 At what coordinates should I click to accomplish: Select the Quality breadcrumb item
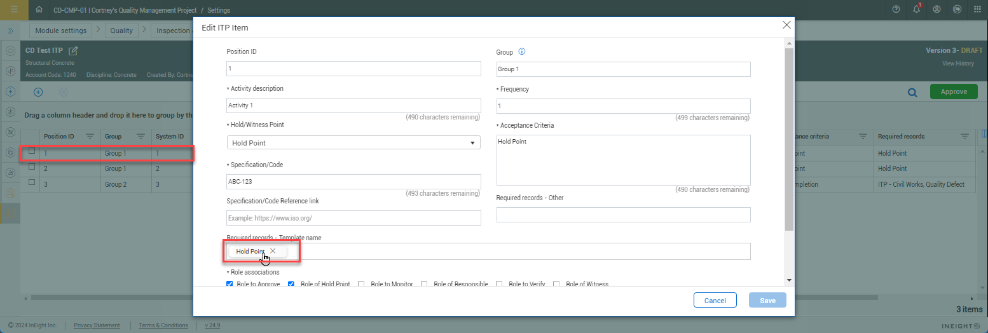(x=121, y=31)
